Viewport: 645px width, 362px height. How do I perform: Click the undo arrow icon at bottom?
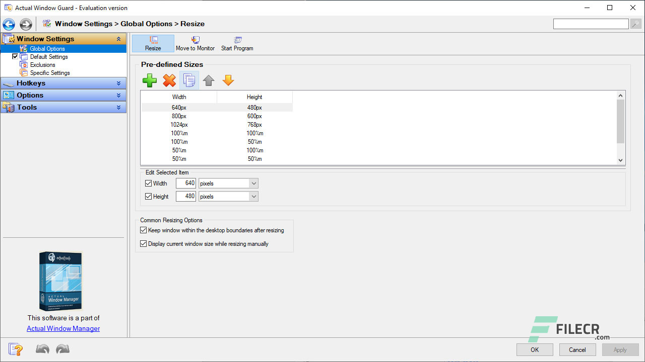click(x=42, y=349)
